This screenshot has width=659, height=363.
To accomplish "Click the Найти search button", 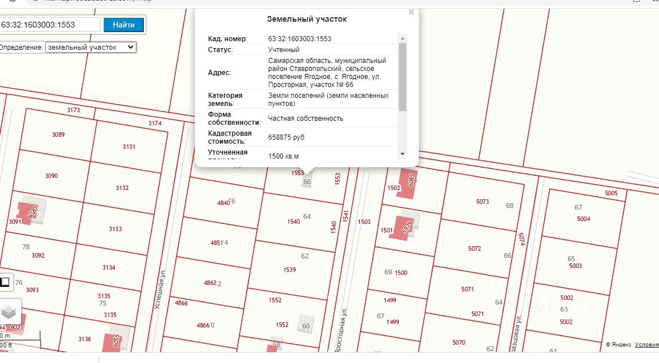I will [124, 25].
